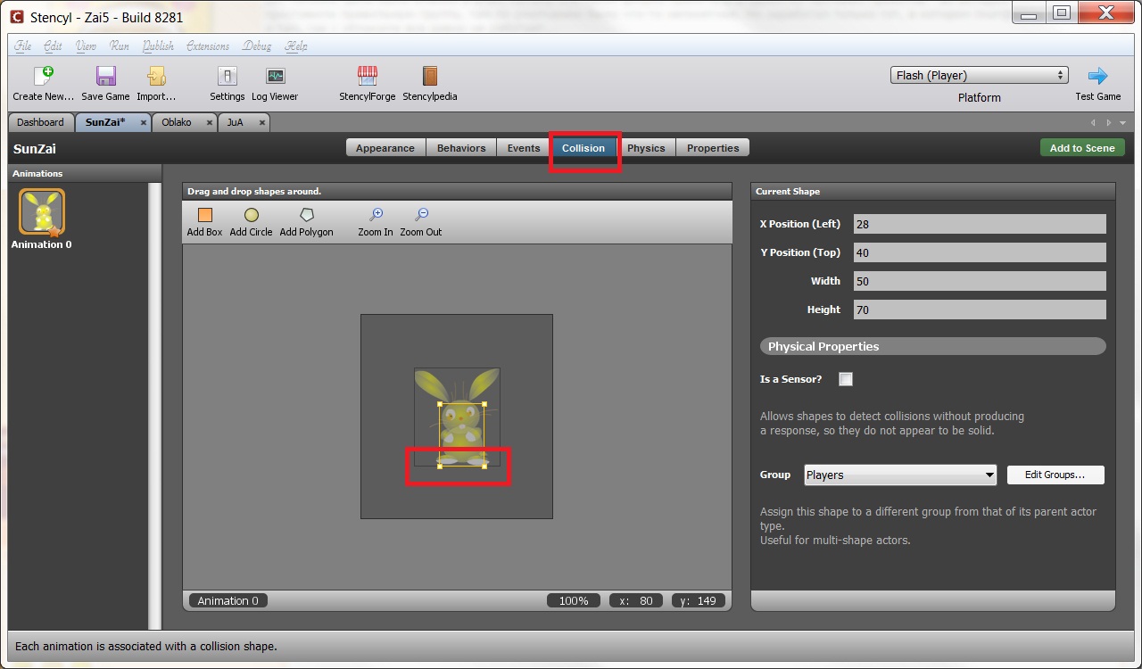Click Add Polygon shape tool
The width and height of the screenshot is (1142, 669).
tap(306, 216)
